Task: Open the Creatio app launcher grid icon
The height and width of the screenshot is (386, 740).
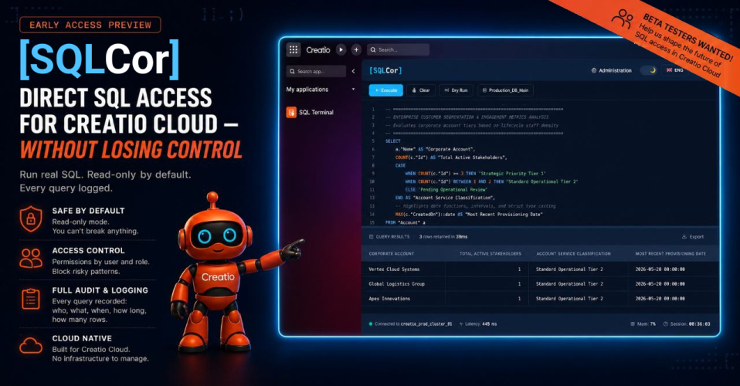Action: pyautogui.click(x=293, y=49)
